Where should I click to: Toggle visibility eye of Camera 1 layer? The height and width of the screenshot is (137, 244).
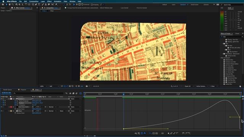tap(2, 99)
